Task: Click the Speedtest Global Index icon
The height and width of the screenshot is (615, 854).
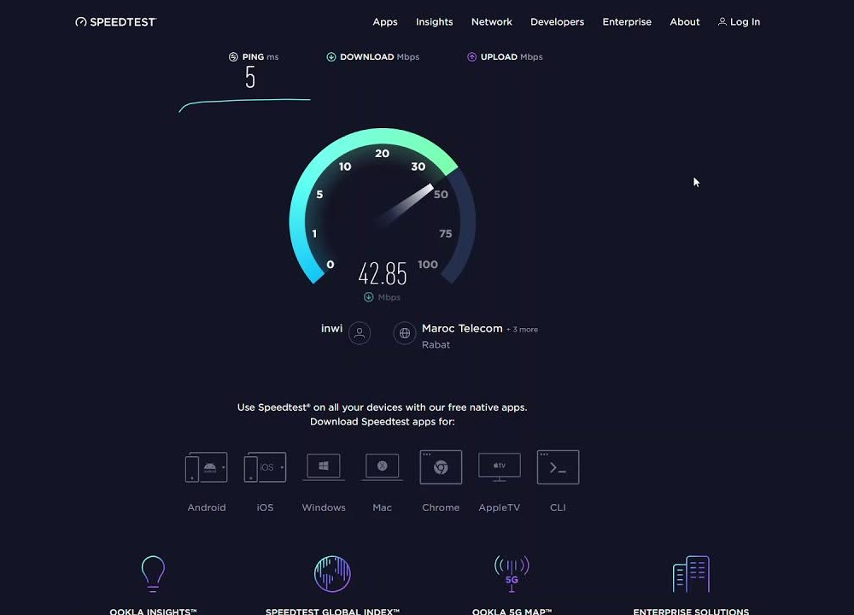Action: [x=332, y=573]
